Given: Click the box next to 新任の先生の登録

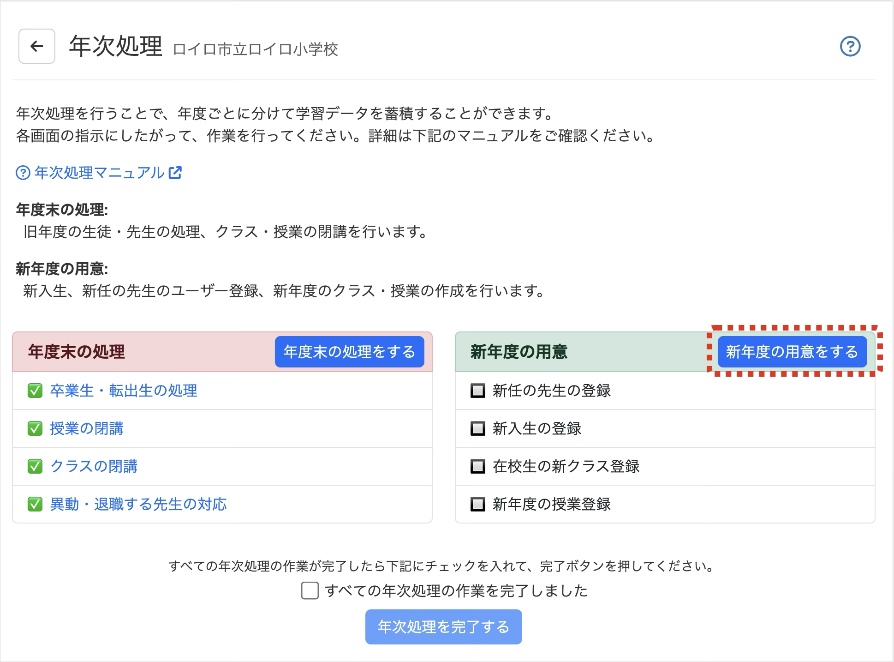Looking at the screenshot, I should pos(477,391).
